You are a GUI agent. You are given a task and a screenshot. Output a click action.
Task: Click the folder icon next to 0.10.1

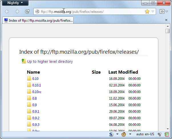pyautogui.click(x=29, y=85)
